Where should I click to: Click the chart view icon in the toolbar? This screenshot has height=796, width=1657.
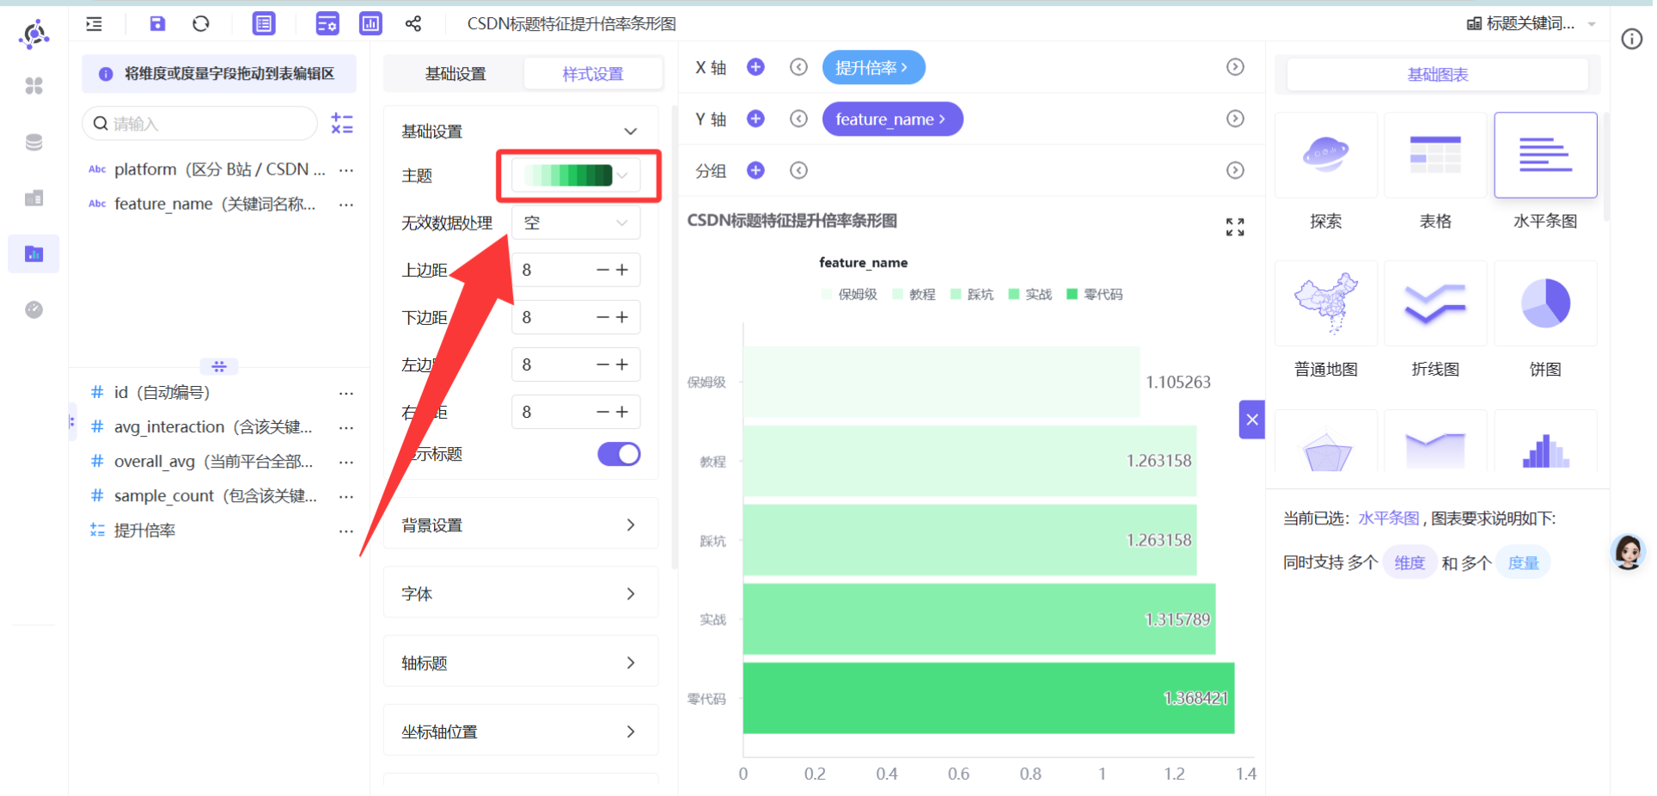(370, 24)
